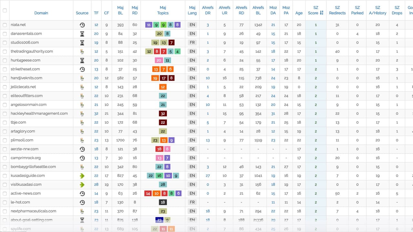Click the Ahrefs DR value 27 for kusadasiguide.com

207,175
